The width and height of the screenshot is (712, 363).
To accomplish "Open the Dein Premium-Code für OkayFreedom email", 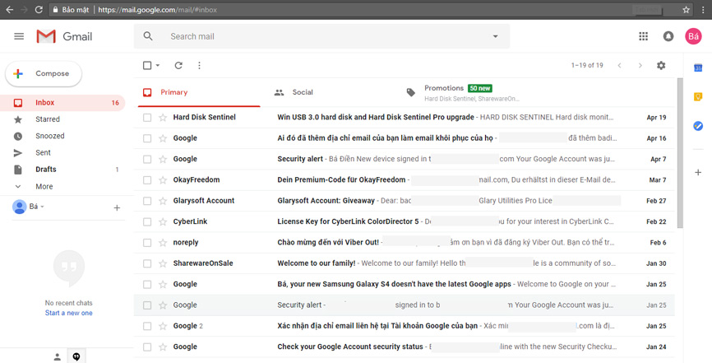I will tap(405, 180).
